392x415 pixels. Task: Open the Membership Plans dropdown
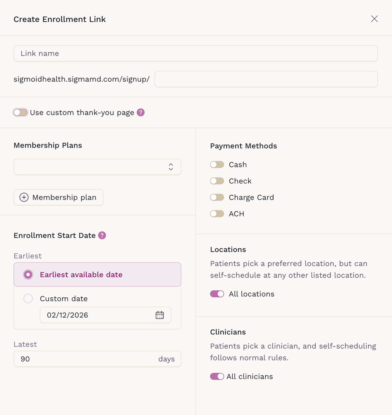pyautogui.click(x=91, y=167)
